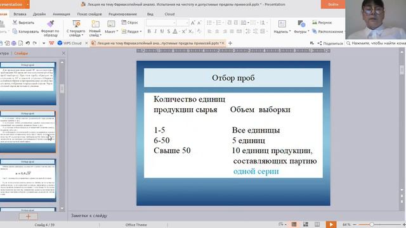Toggle underline formatting

tap(162, 31)
